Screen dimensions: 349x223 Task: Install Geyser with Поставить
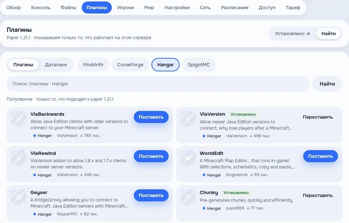point(151,195)
